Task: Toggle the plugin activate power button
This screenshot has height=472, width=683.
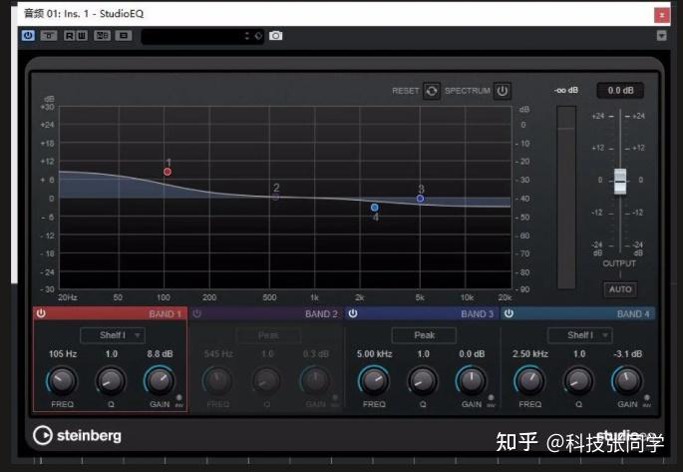Action: [x=28, y=35]
